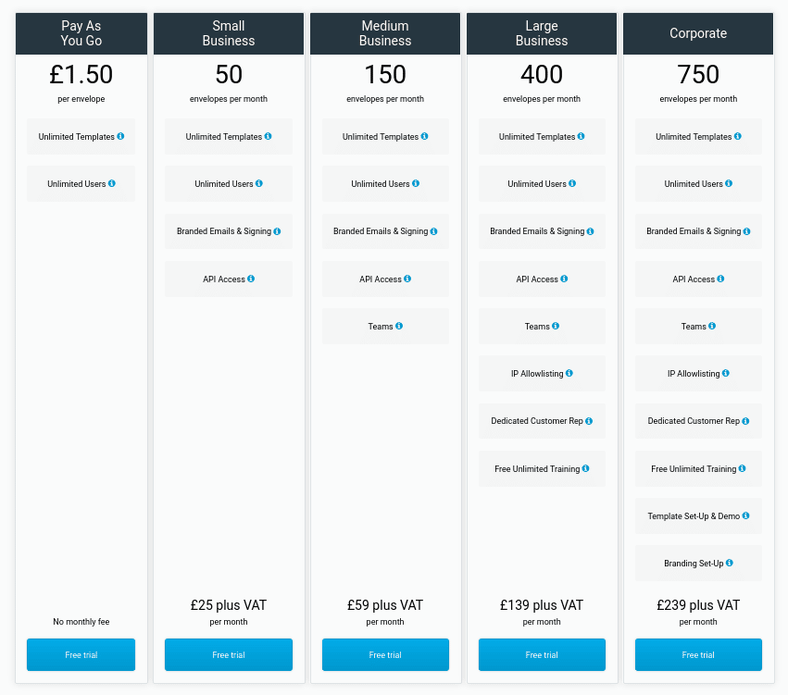Start free trial for Large Business plan
The image size is (788, 695).
542,654
